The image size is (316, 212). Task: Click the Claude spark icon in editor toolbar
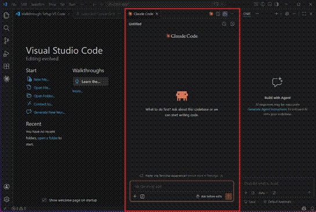[211, 14]
